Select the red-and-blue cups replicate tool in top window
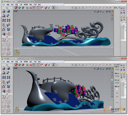 pyautogui.click(x=8, y=25)
